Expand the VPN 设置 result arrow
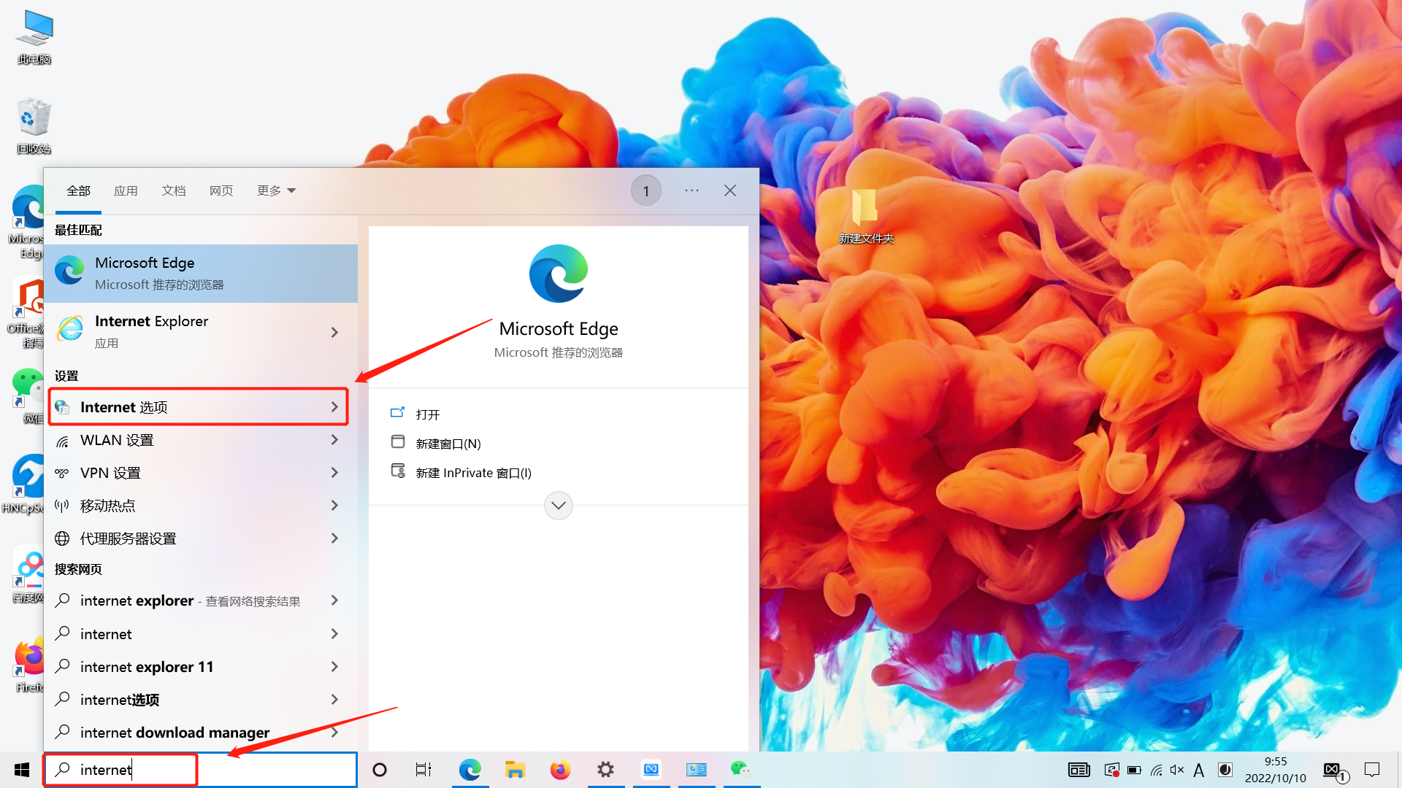Screen dimensions: 1402x788 [334, 473]
